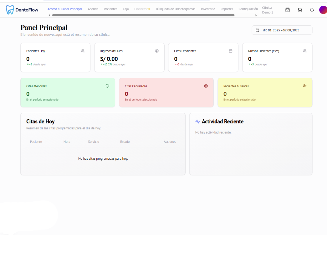Switch to the Agenda section
This screenshot has width=327, height=261.
pyautogui.click(x=93, y=9)
